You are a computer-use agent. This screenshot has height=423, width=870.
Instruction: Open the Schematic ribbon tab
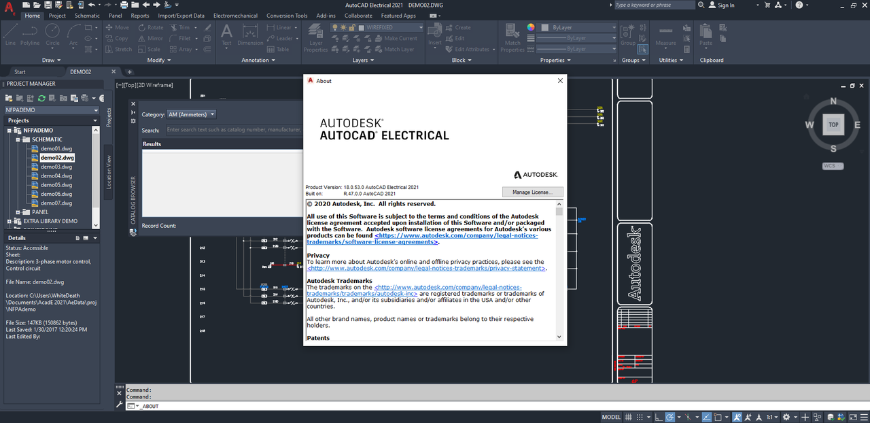pyautogui.click(x=87, y=15)
